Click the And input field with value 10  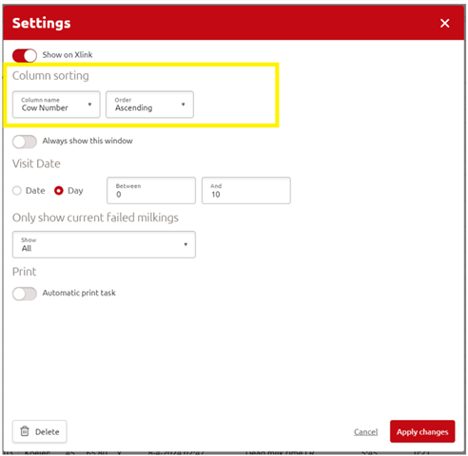[x=246, y=190]
